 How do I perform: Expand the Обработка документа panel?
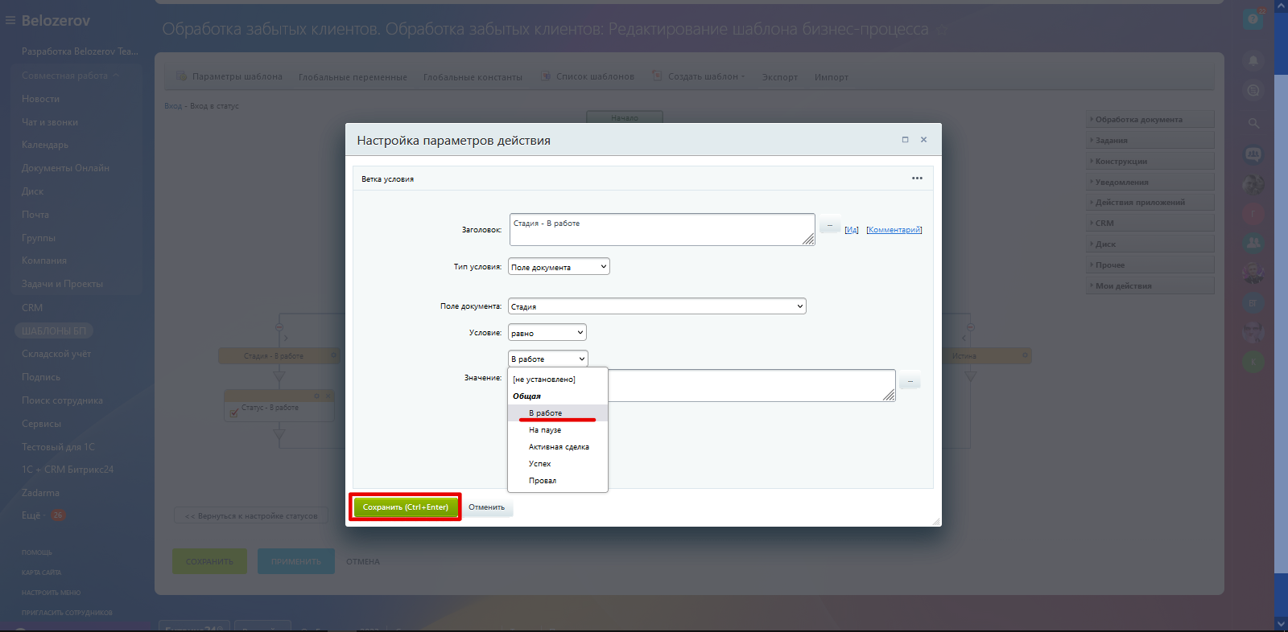(1150, 120)
